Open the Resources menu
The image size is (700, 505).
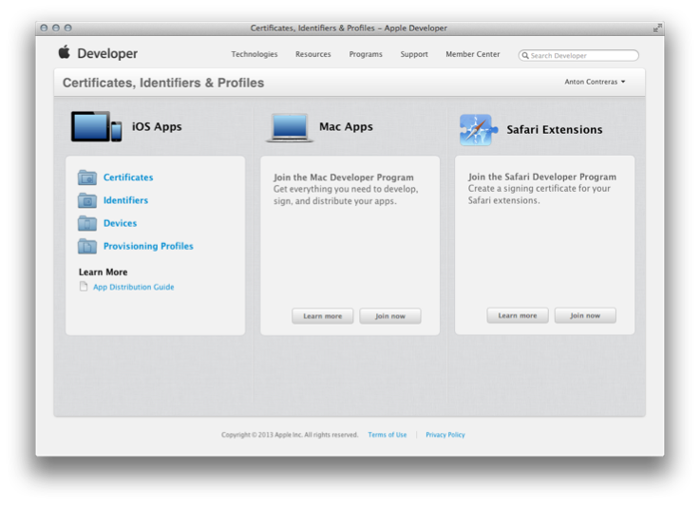click(312, 54)
